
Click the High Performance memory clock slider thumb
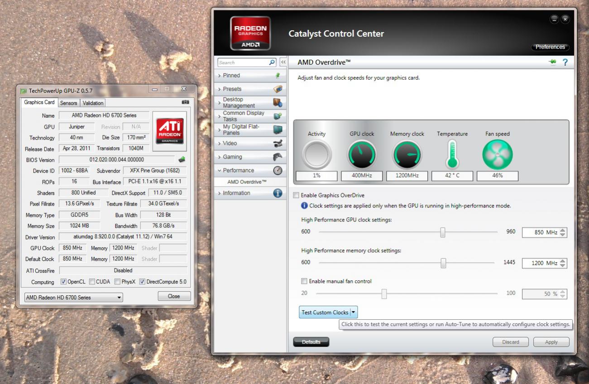pyautogui.click(x=443, y=263)
